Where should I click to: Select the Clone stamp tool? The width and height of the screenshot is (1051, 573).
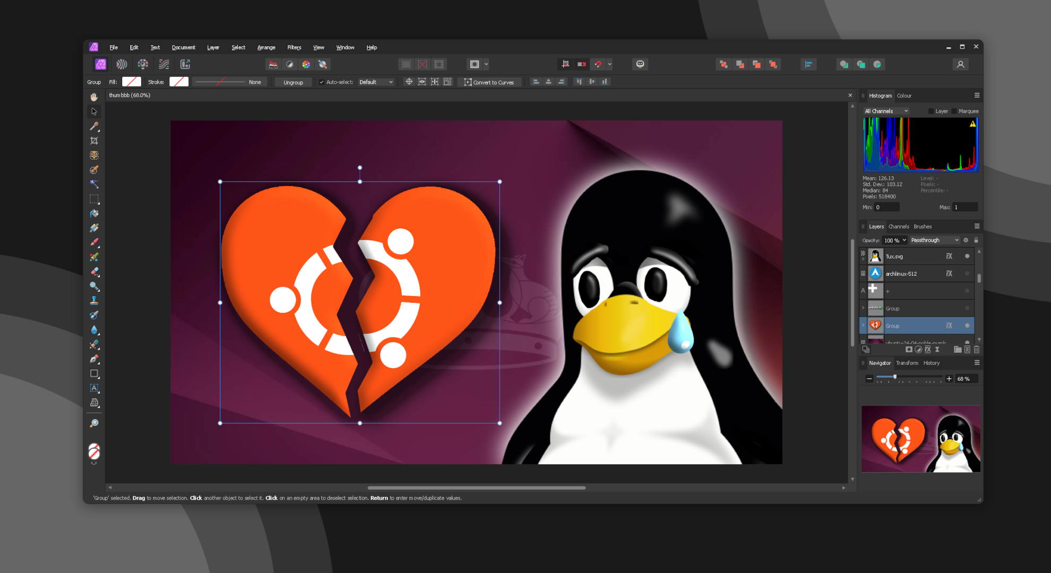[94, 300]
